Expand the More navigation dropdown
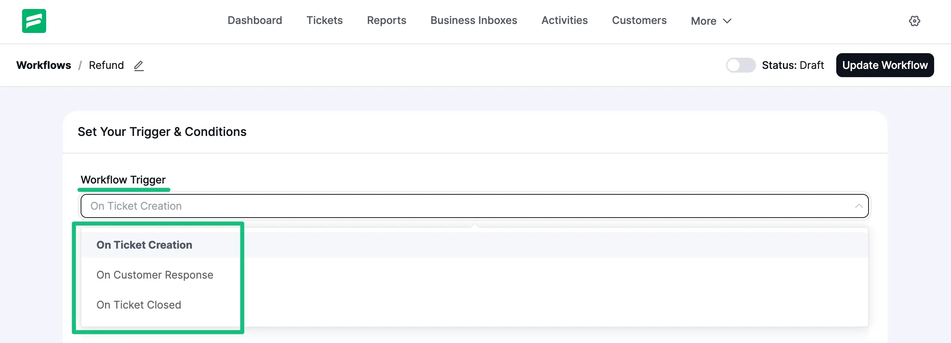 point(711,21)
